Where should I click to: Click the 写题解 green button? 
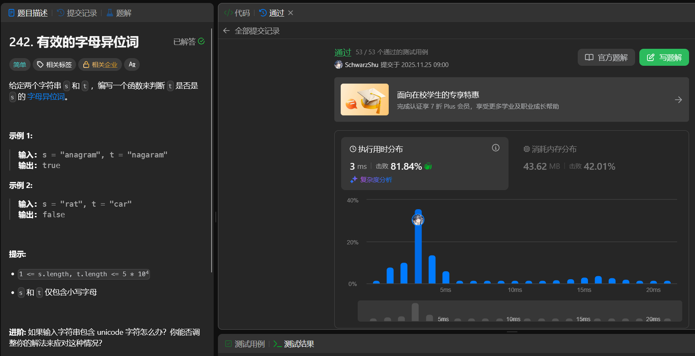(x=664, y=57)
